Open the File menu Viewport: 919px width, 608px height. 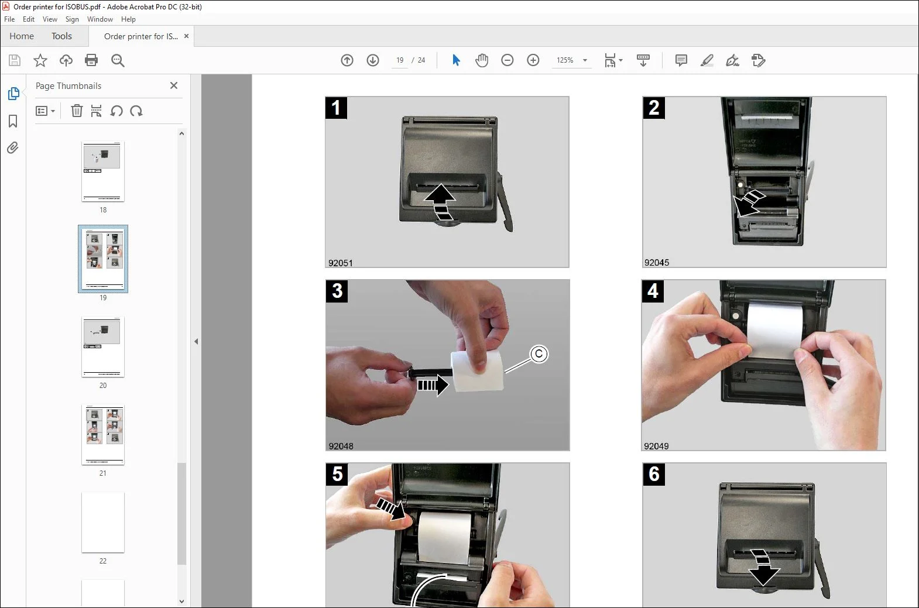[9, 19]
